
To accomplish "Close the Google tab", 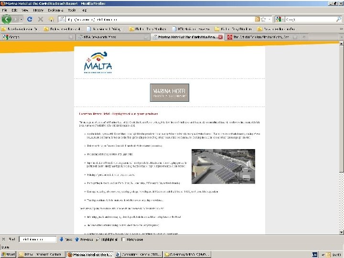I will click(x=71, y=37).
